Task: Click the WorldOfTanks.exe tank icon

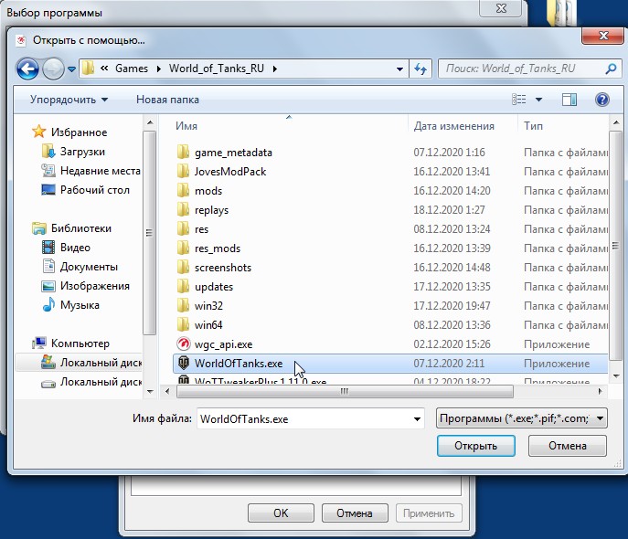Action: pos(183,363)
